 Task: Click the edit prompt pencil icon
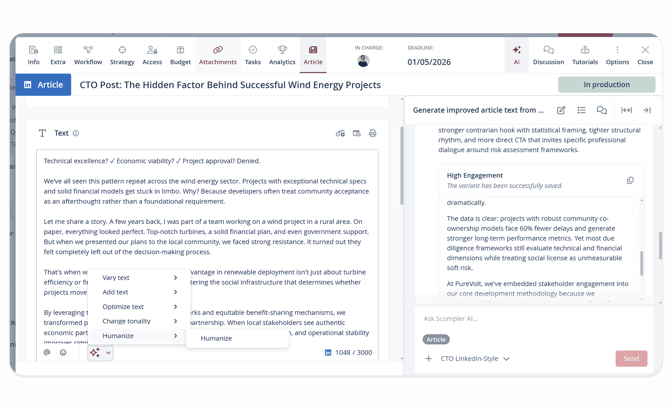561,110
